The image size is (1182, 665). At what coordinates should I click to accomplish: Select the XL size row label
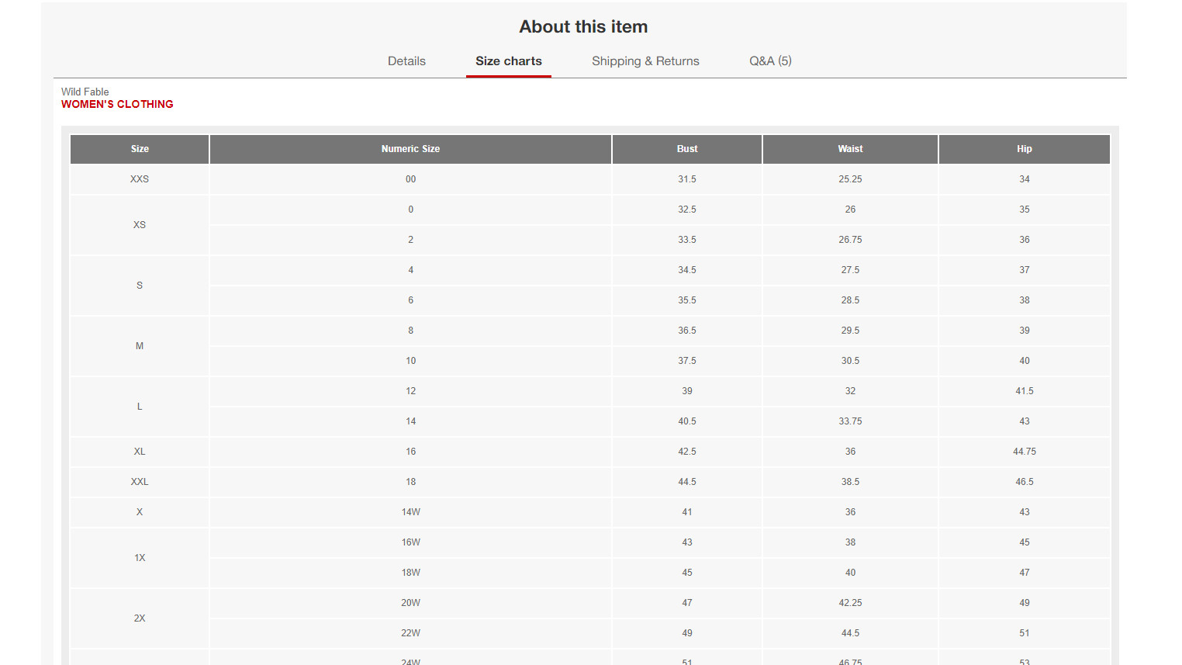tap(140, 452)
